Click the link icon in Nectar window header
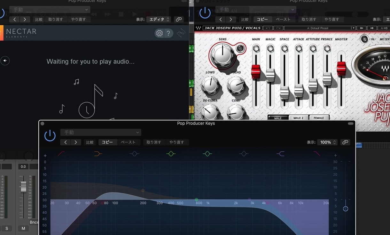The height and width of the screenshot is (235, 390). click(x=179, y=19)
